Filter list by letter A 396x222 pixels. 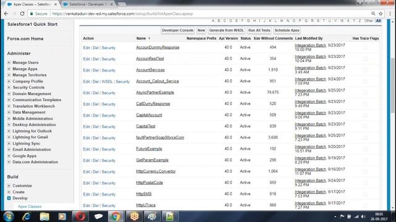(x=213, y=21)
